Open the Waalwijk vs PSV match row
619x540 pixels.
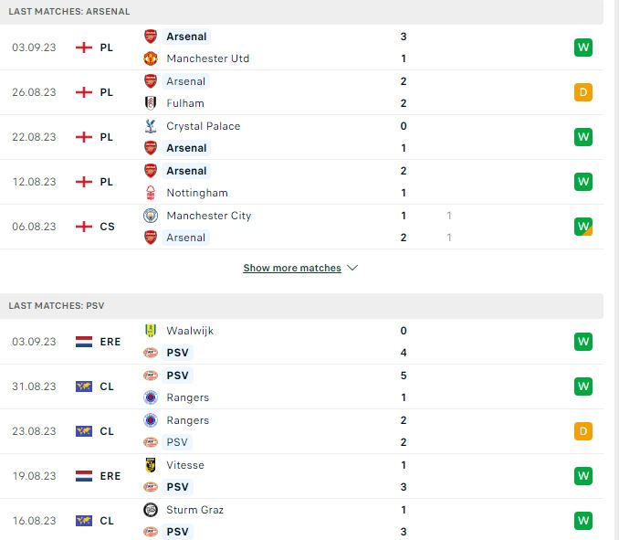pos(301,342)
